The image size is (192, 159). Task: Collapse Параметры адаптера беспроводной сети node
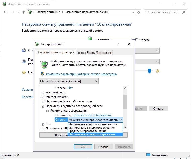pyautogui.click(x=43, y=106)
